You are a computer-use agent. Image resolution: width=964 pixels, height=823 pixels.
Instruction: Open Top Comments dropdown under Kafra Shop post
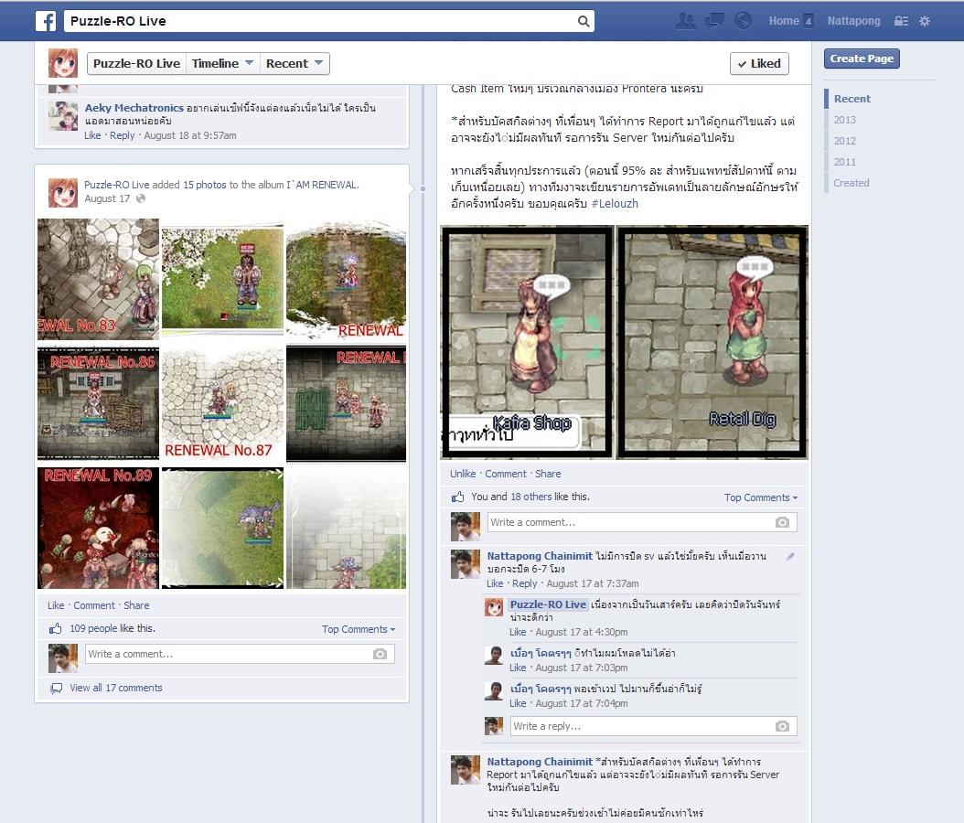[x=761, y=497]
